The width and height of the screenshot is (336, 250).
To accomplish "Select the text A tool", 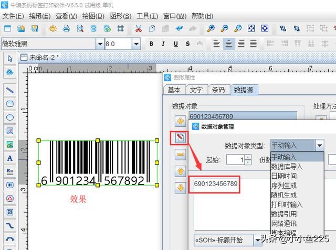I will tap(10, 158).
